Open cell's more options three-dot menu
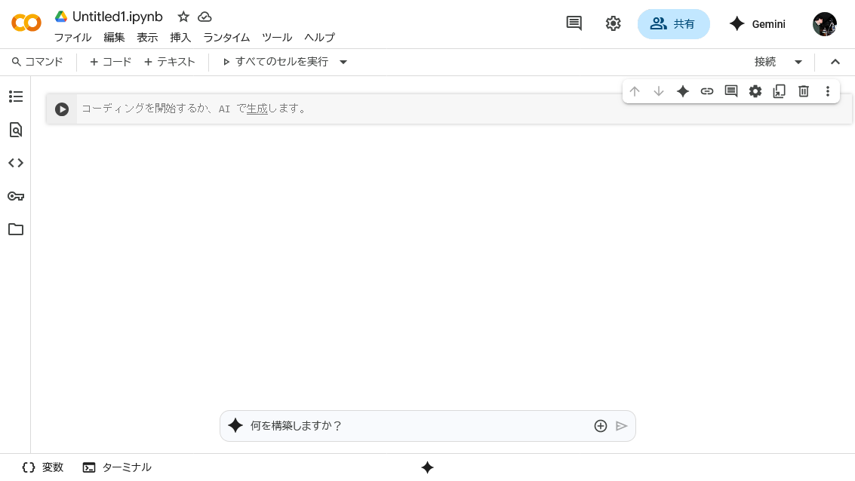 828,91
